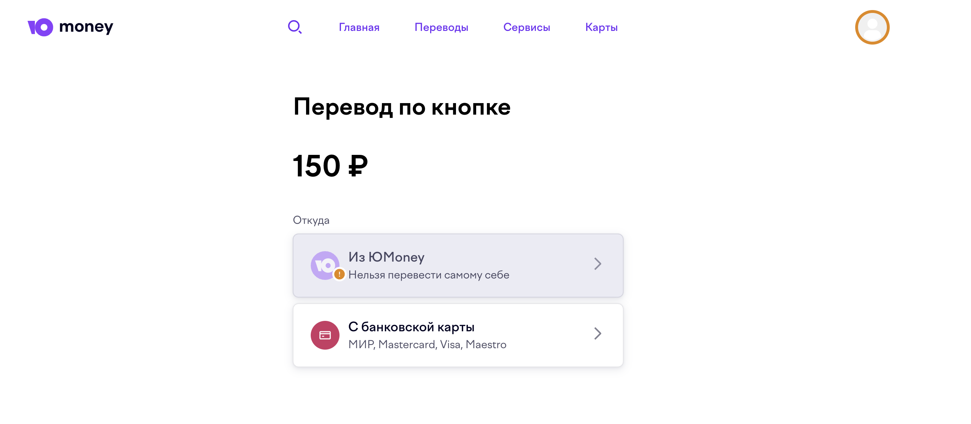Viewport: 971px width, 424px height.
Task: Open the Сервисы menu item
Action: 526,27
